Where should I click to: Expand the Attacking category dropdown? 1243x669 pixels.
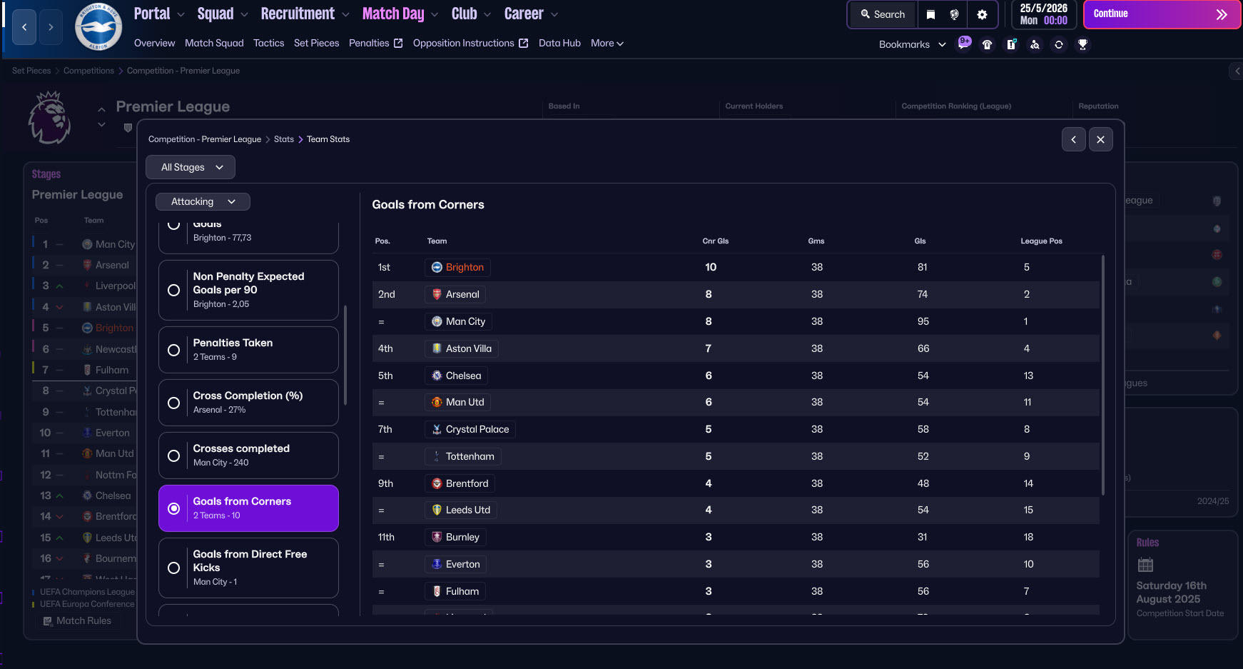tap(203, 202)
